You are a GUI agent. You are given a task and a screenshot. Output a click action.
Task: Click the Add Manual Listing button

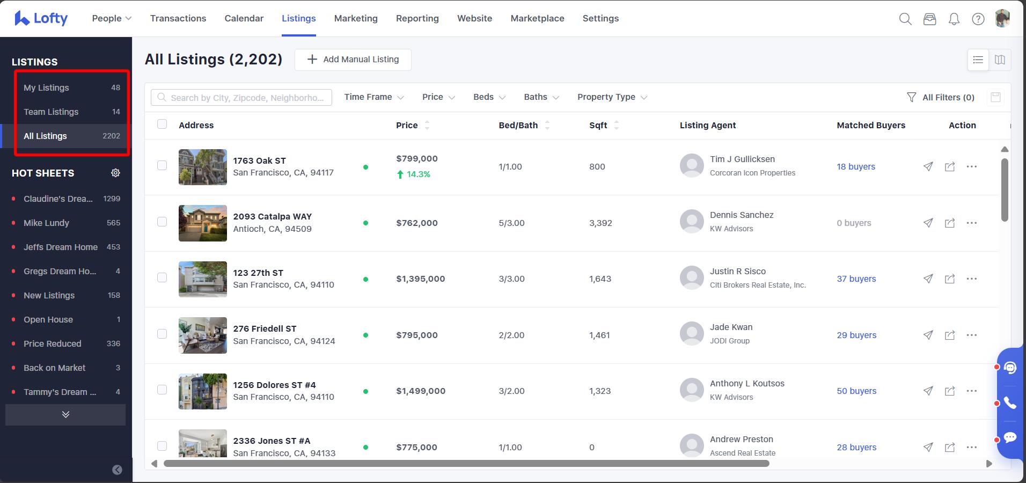pyautogui.click(x=353, y=60)
